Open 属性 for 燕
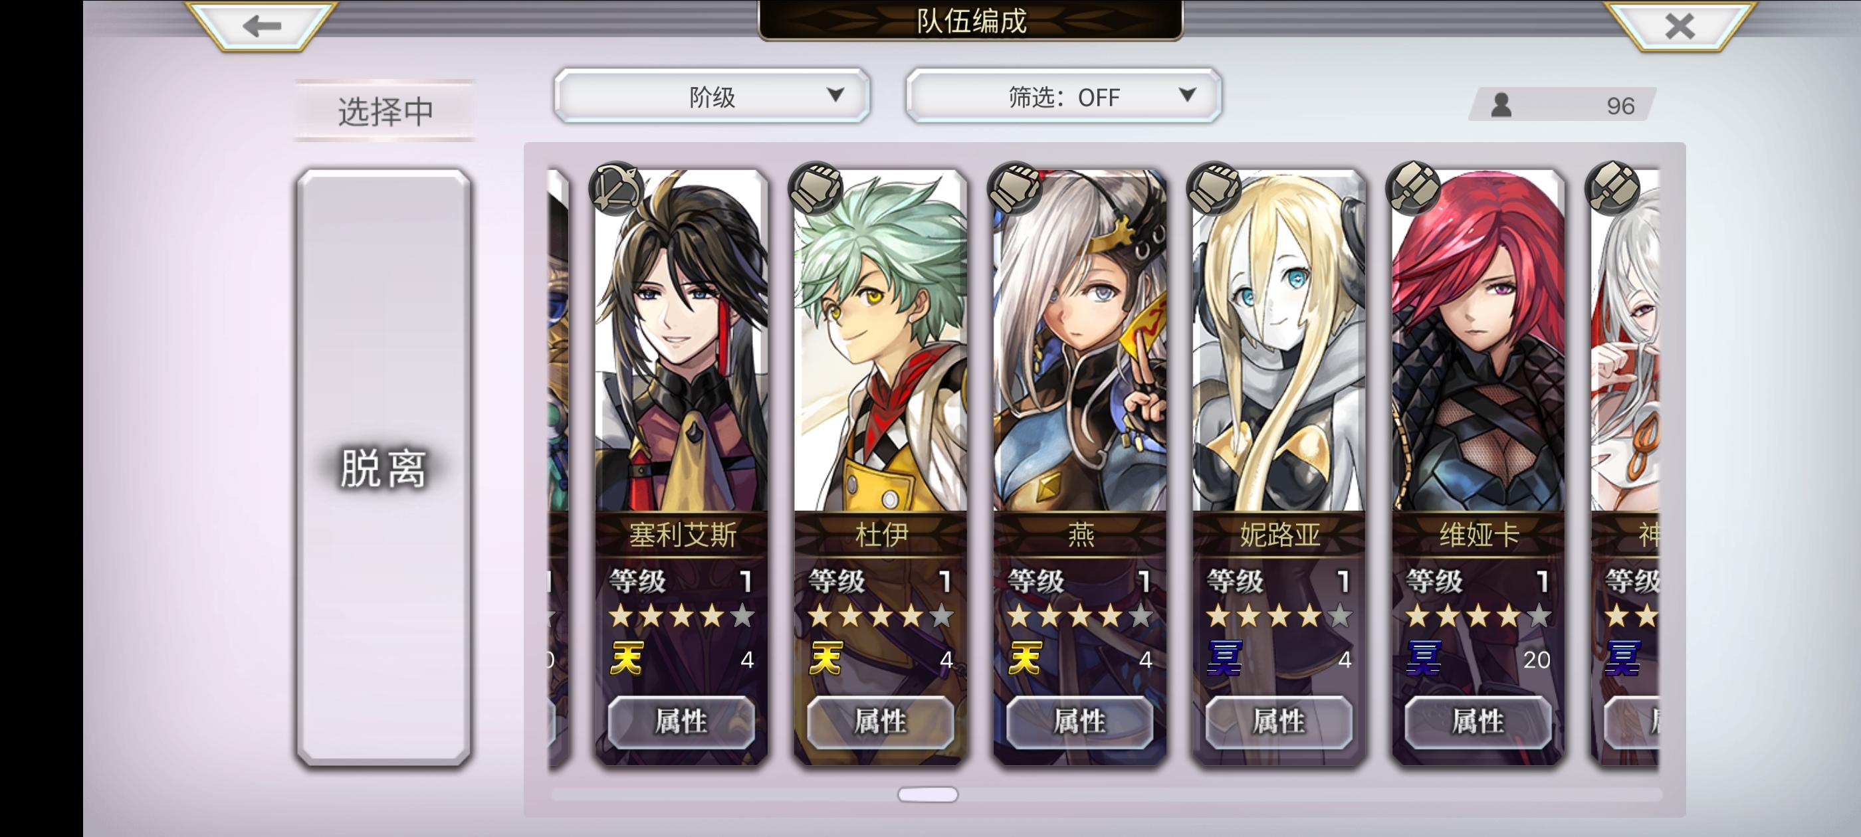The image size is (1861, 837). point(1079,721)
